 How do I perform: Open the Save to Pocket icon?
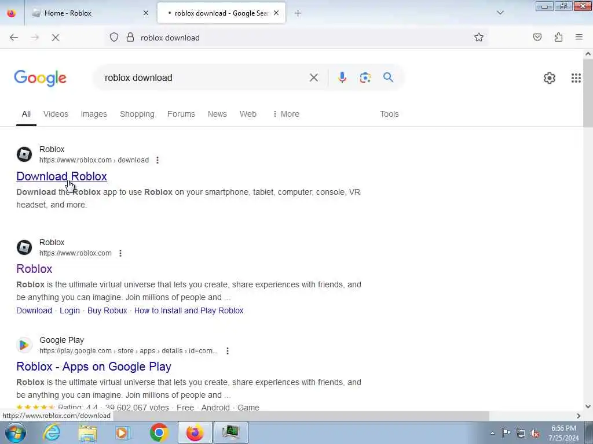coord(537,37)
